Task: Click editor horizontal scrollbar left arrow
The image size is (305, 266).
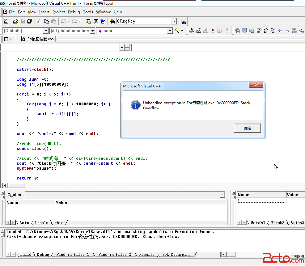Action: pyautogui.click(x=5, y=185)
